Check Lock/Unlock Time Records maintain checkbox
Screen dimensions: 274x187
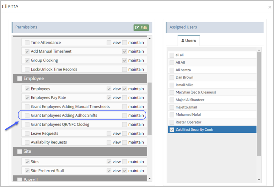124,69
